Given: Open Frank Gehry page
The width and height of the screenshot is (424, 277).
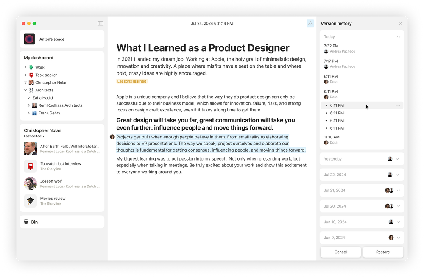Looking at the screenshot, I should (49, 113).
